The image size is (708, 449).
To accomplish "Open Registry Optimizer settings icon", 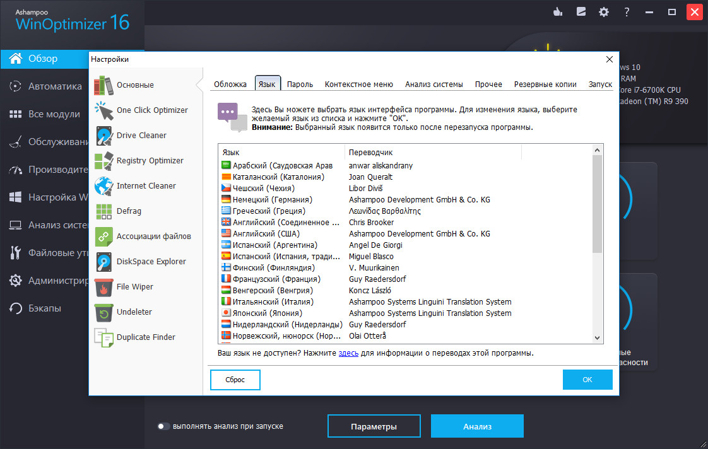I will [103, 161].
